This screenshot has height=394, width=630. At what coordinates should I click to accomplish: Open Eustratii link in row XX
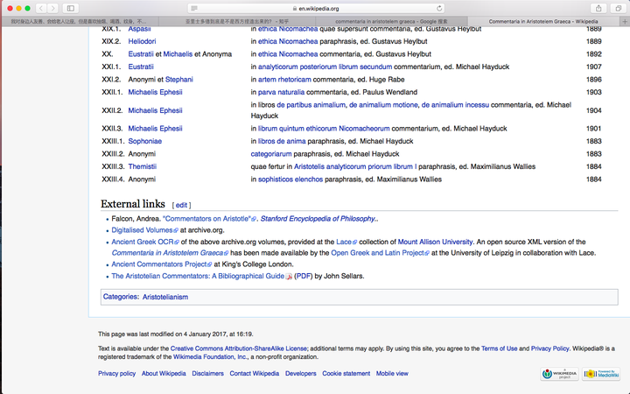point(141,54)
